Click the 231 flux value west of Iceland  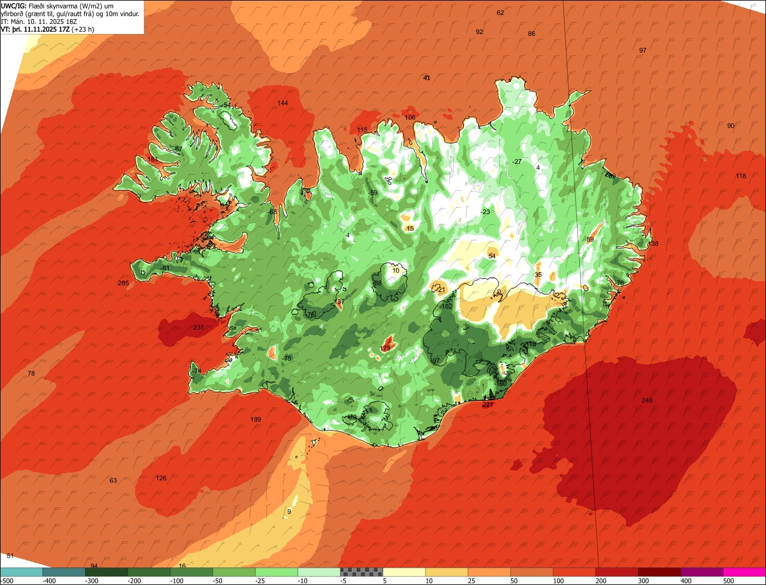(199, 327)
